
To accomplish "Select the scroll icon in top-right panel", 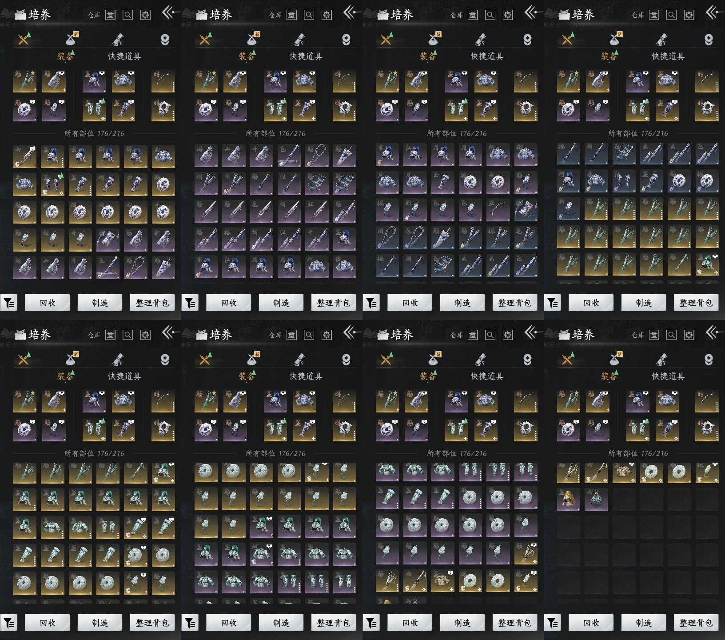I will [662, 40].
